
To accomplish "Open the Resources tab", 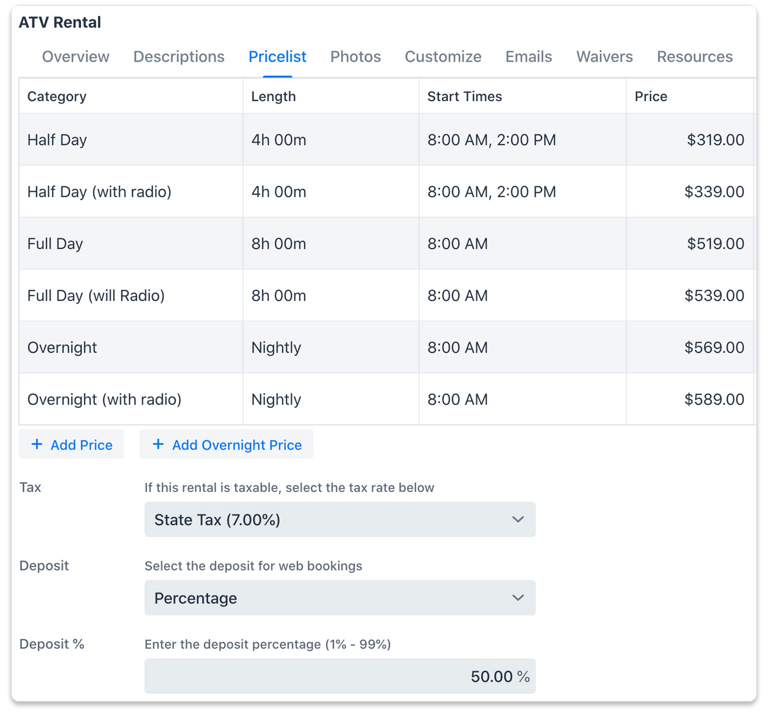I will click(x=694, y=57).
